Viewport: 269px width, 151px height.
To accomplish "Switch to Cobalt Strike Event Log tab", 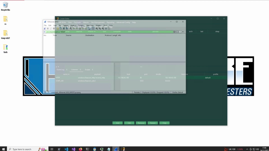I will tap(61, 70).
